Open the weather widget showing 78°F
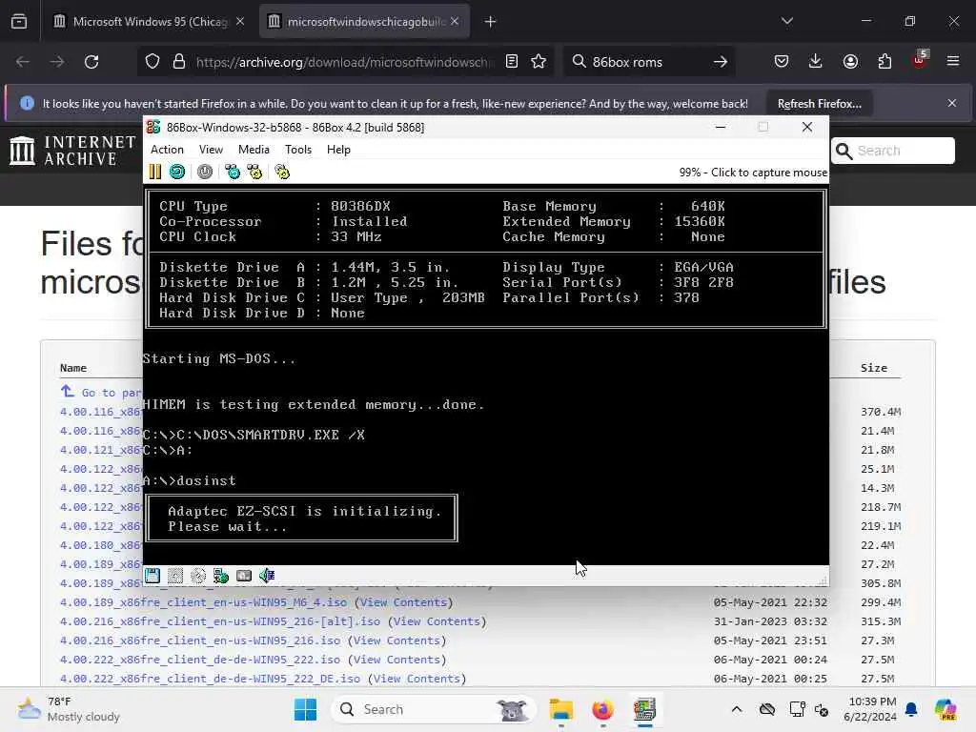The image size is (976, 732). pyautogui.click(x=69, y=709)
